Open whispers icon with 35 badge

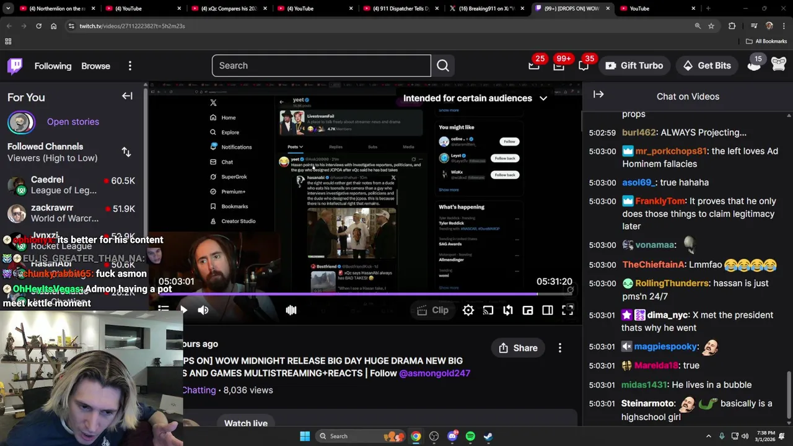(584, 66)
